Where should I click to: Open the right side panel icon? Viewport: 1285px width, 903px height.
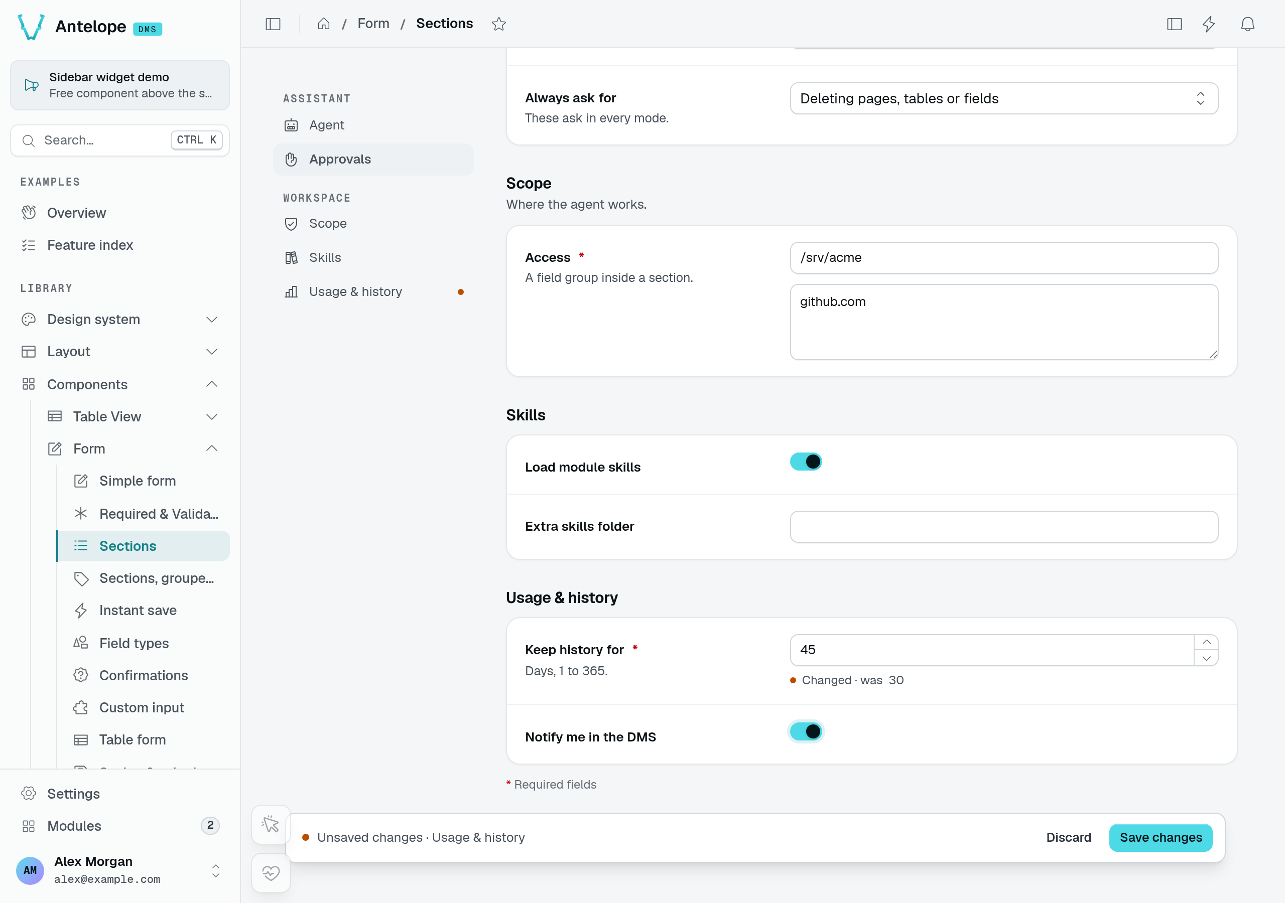[x=1174, y=24]
